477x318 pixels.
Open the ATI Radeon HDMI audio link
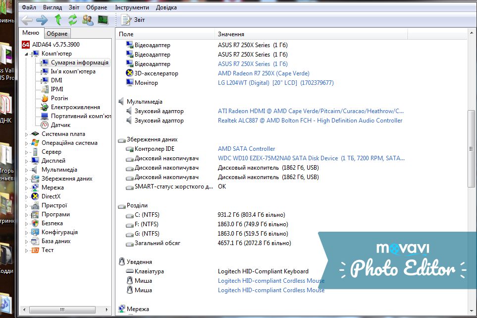311,111
